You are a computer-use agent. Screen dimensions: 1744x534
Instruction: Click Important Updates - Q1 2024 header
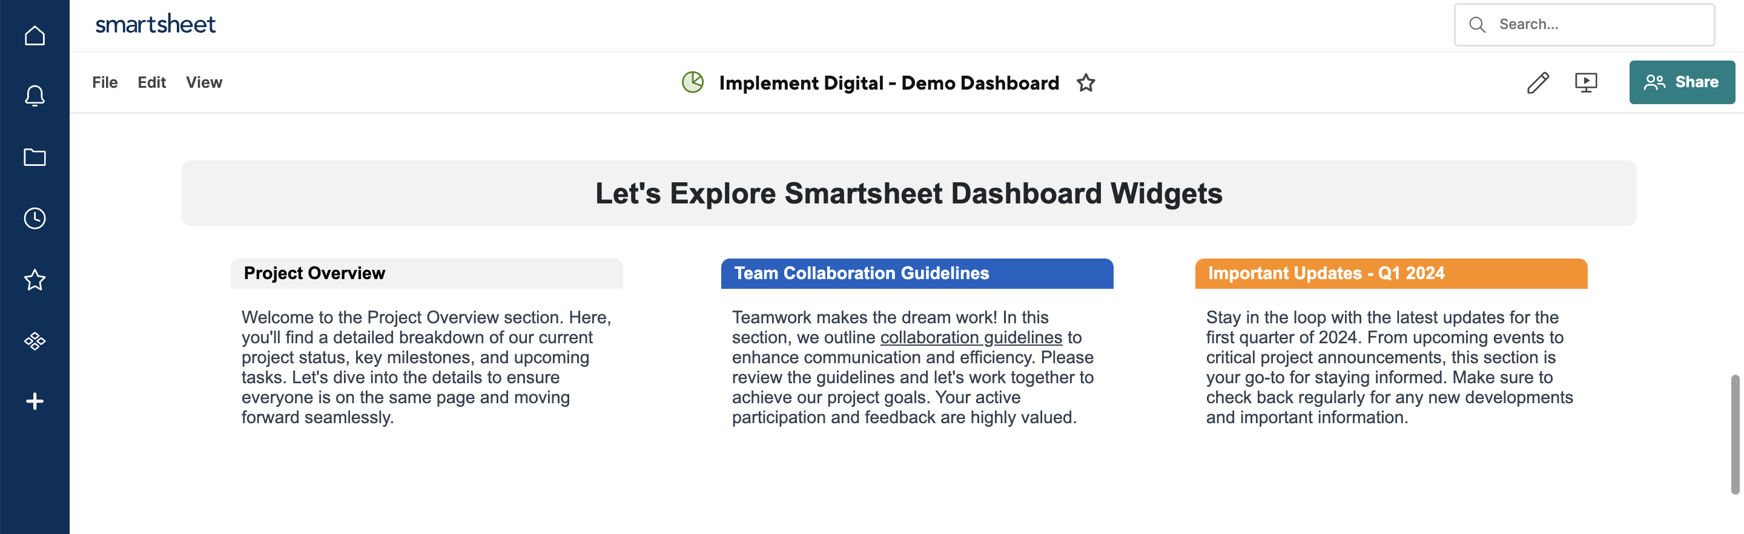[x=1390, y=274]
